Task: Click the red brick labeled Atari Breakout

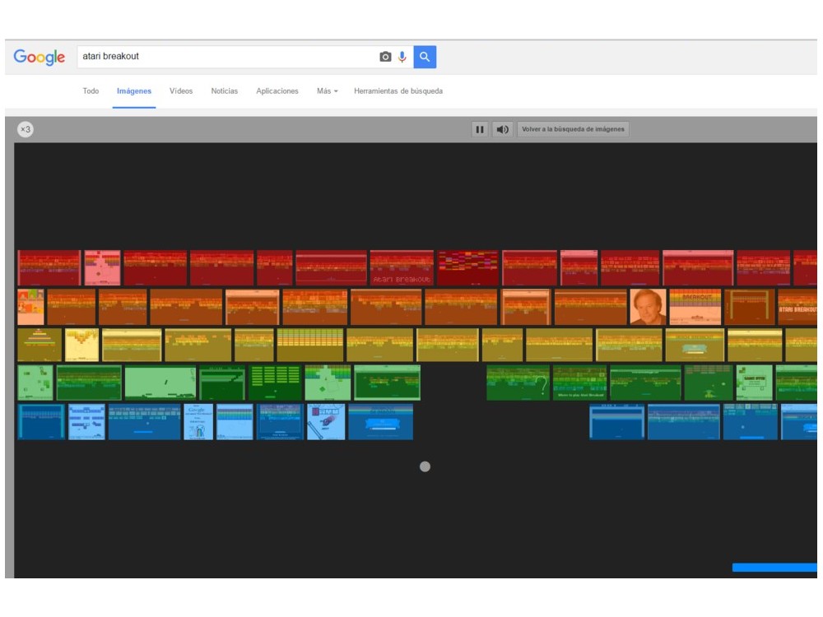Action: [x=402, y=268]
